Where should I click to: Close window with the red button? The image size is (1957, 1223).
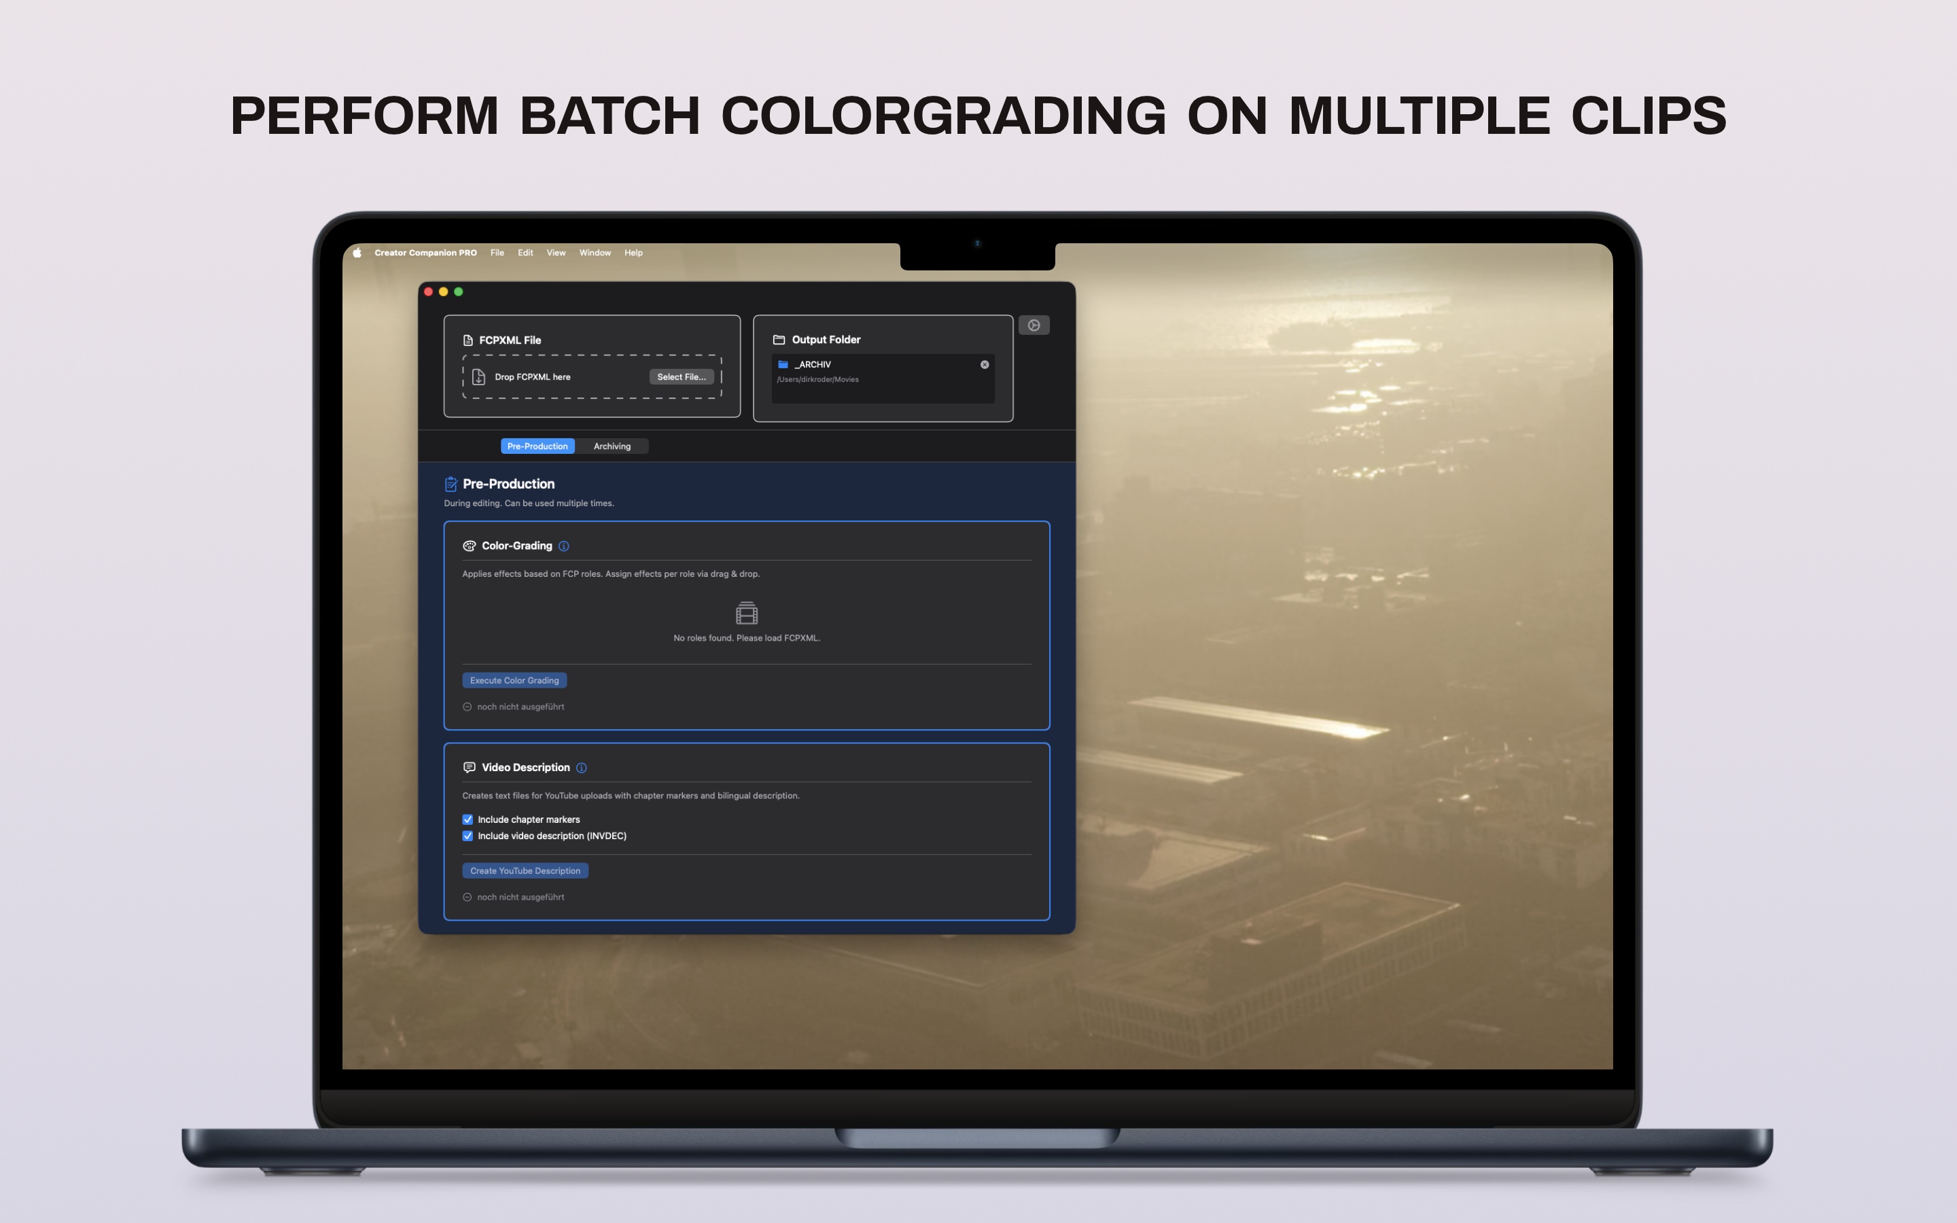(429, 292)
